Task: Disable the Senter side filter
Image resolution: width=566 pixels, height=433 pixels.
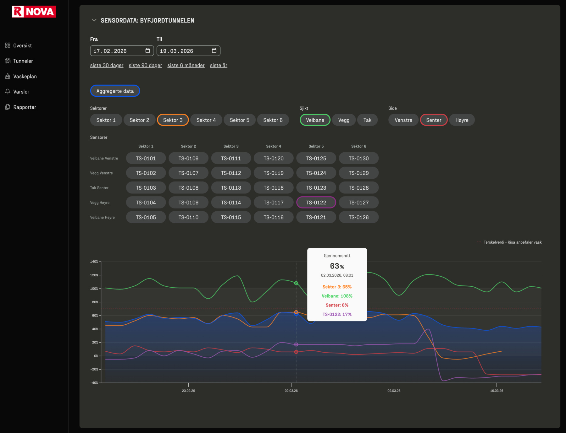Action: pos(433,120)
